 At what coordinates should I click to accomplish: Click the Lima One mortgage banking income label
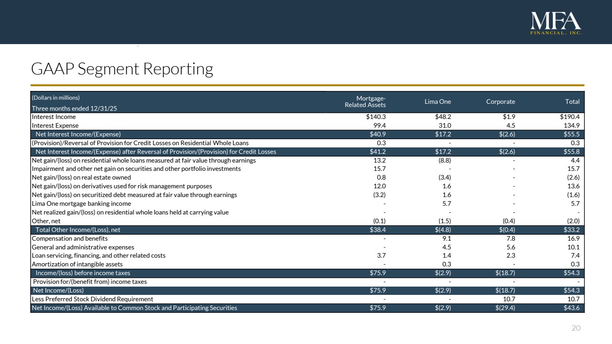[x=81, y=203]
